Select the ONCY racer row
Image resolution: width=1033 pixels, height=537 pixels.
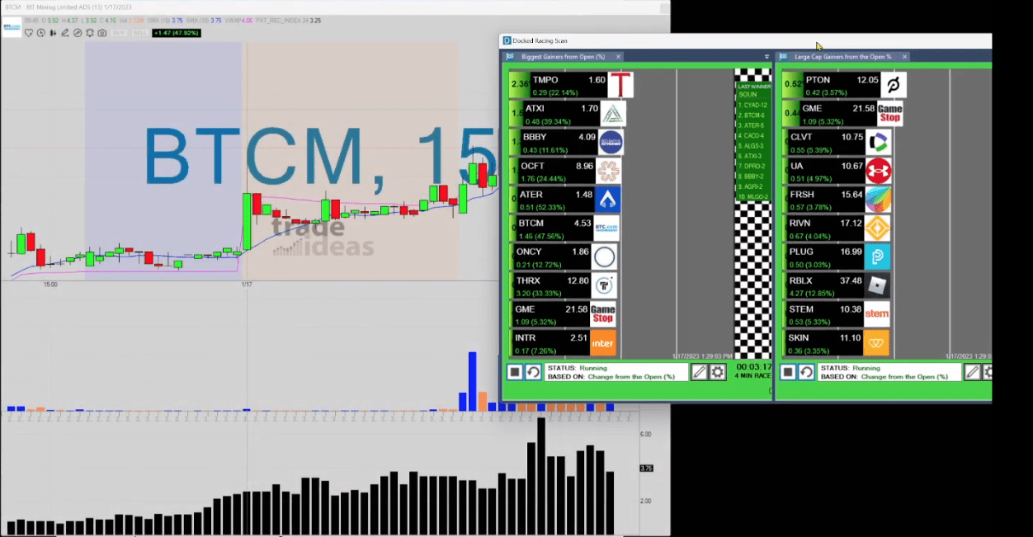point(563,257)
